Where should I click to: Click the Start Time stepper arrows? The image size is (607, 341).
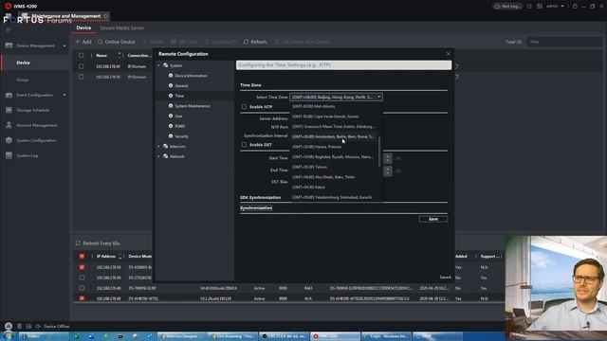[388, 158]
